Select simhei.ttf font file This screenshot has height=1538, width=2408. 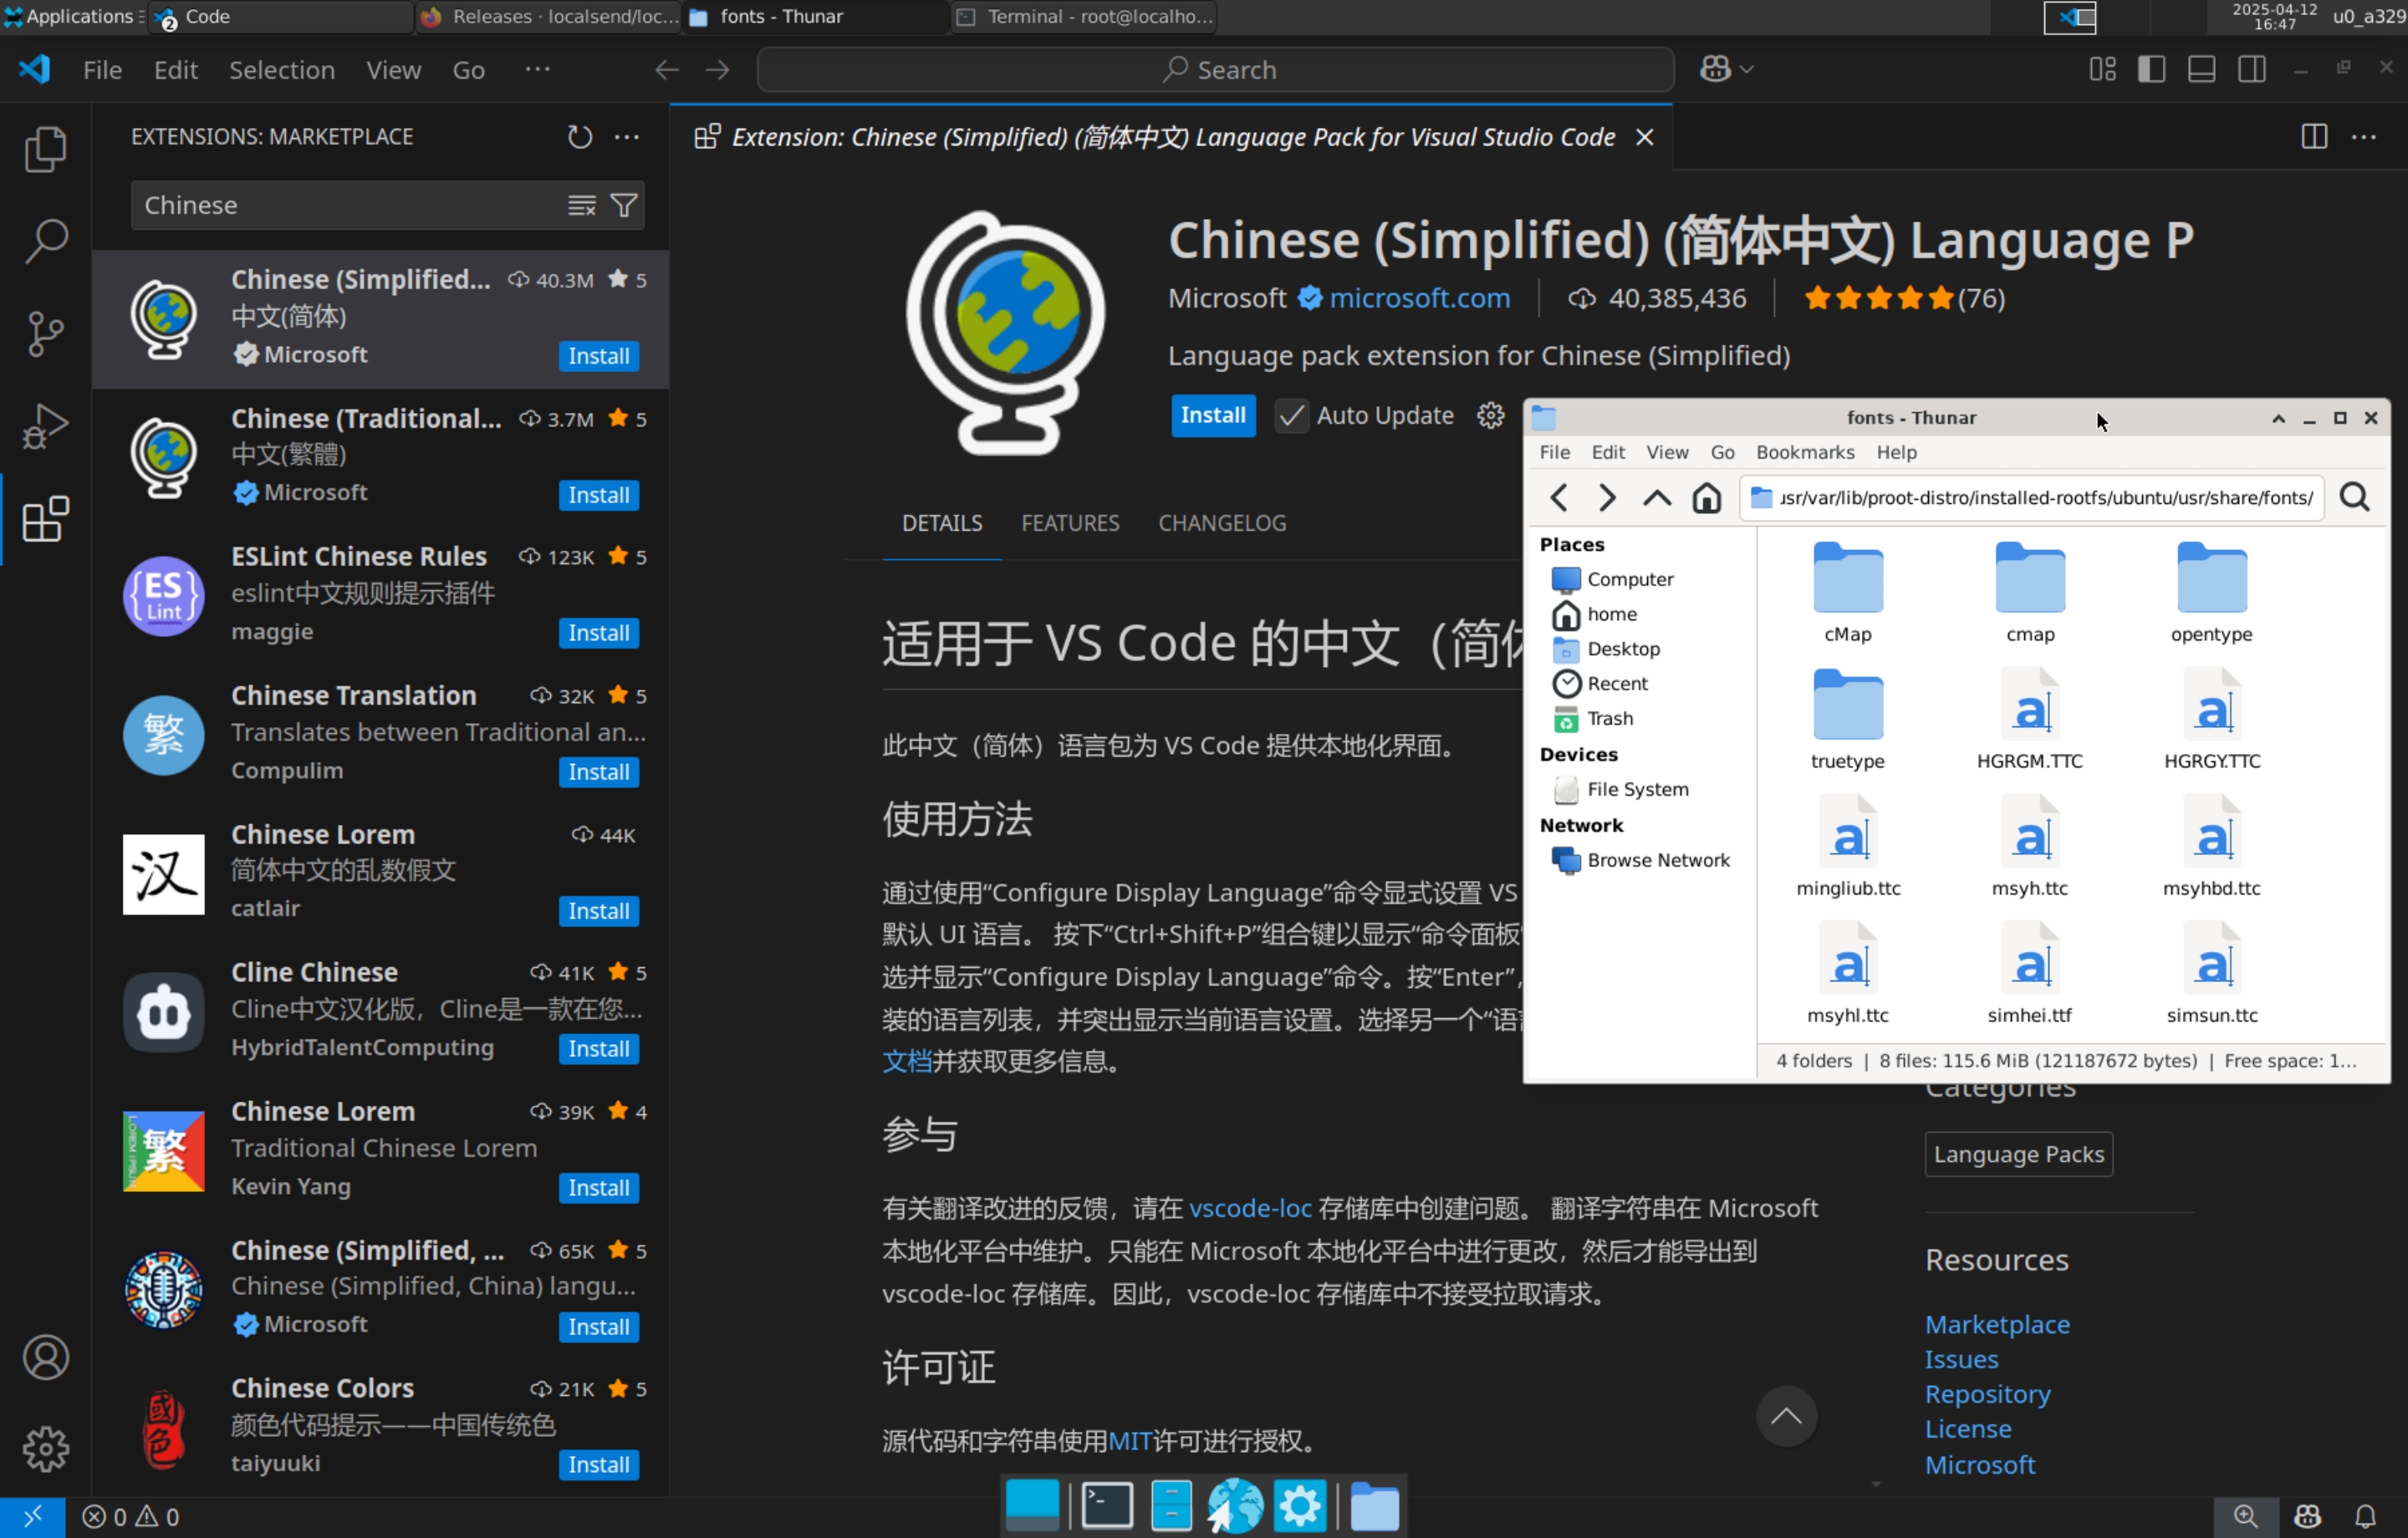coord(2029,974)
